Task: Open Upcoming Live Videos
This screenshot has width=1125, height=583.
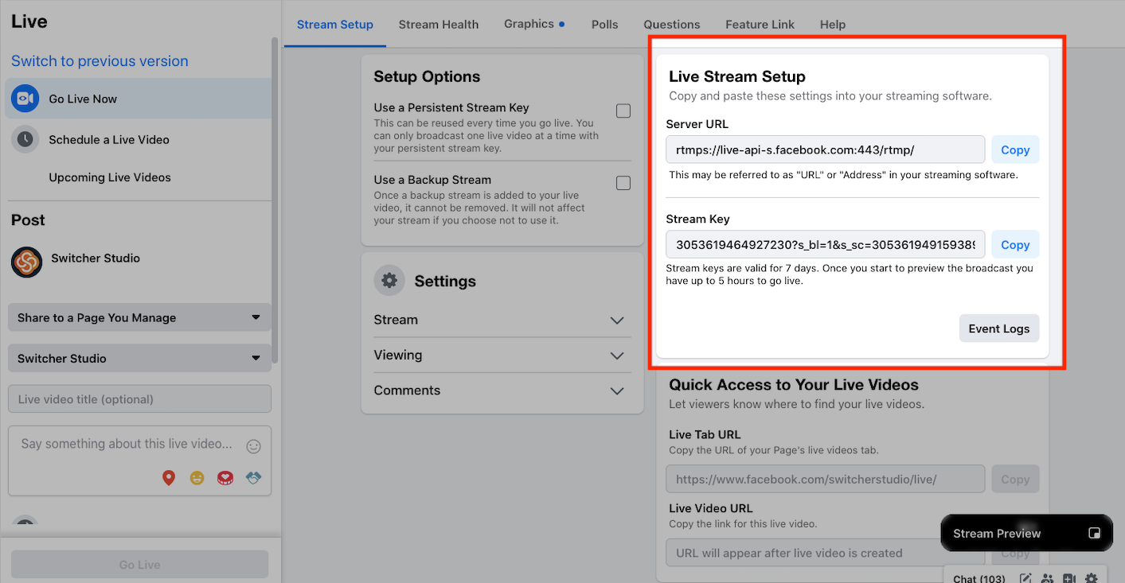Action: (110, 177)
